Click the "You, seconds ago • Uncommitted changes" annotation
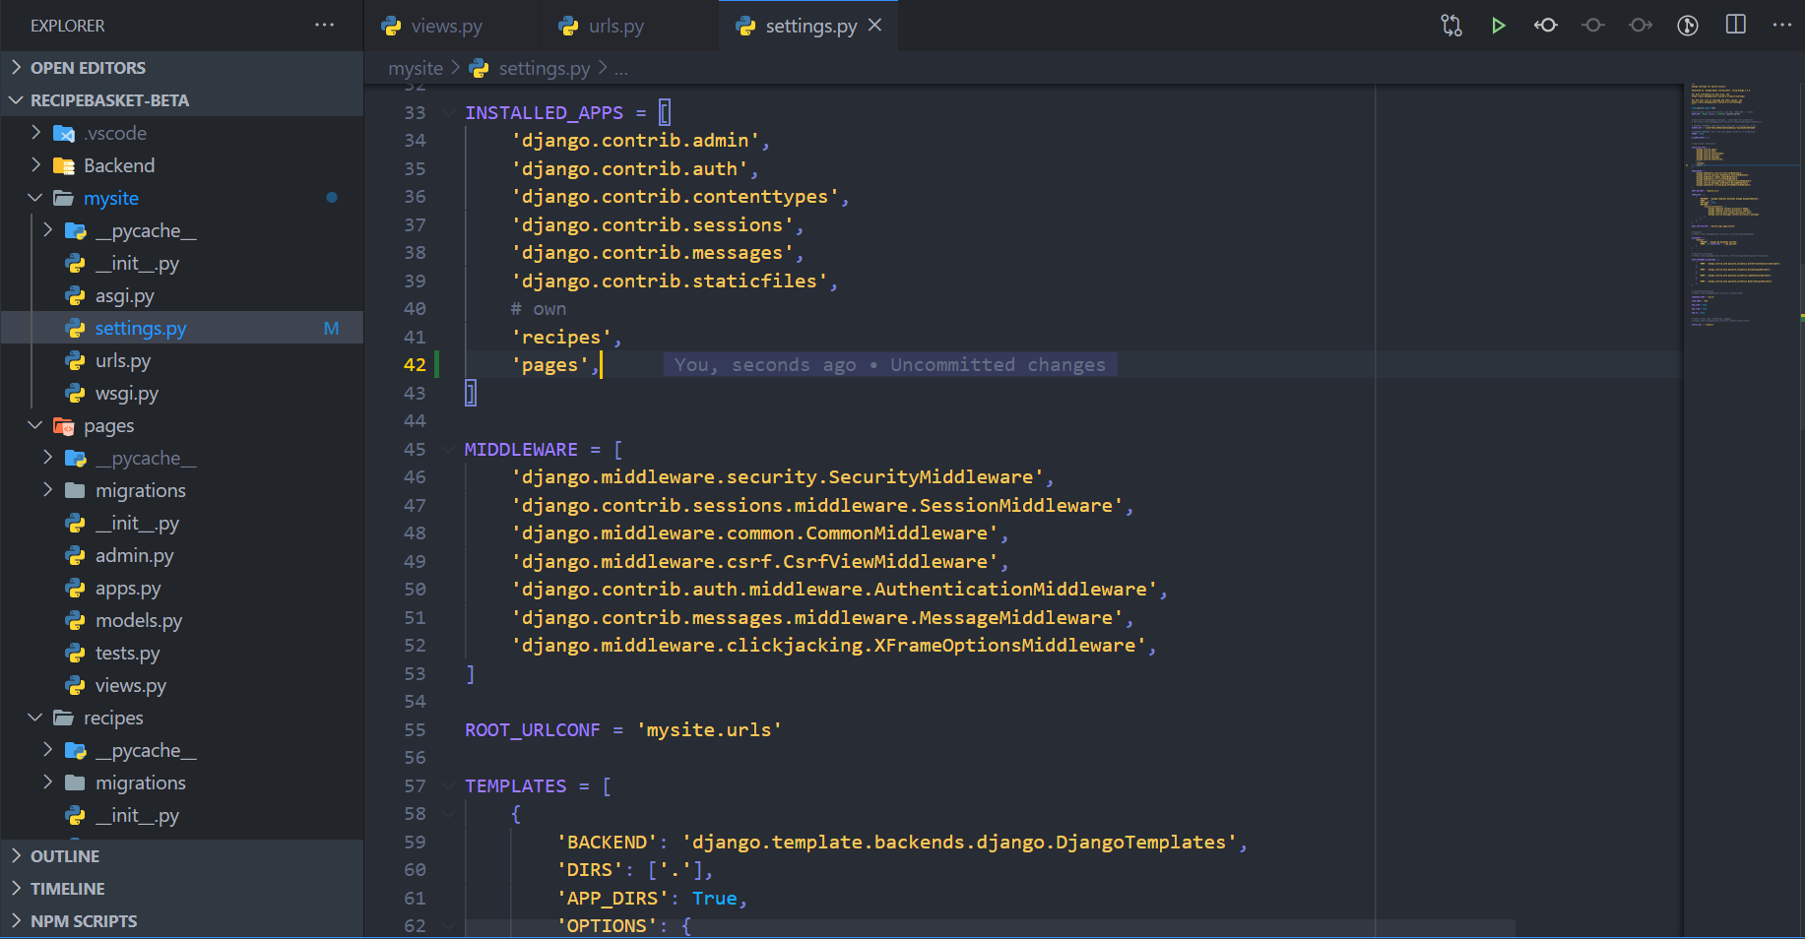 tap(890, 365)
